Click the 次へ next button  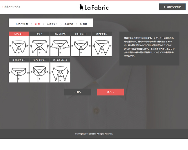(110, 92)
